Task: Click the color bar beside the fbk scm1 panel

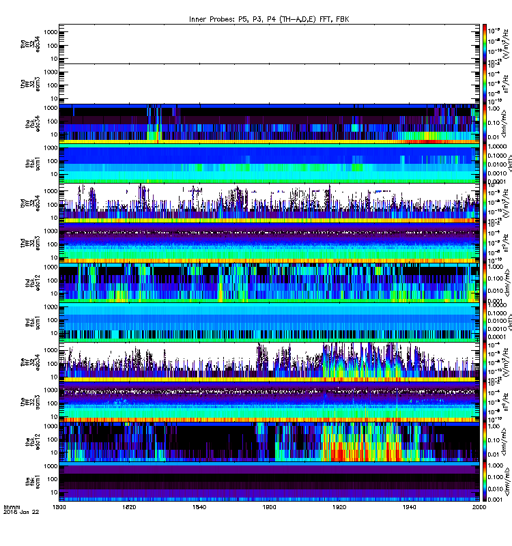Action: 485,482
